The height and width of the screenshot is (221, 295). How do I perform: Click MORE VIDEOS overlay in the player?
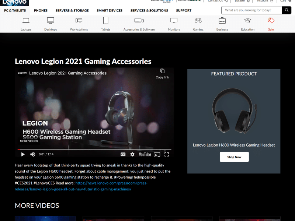[29, 141]
